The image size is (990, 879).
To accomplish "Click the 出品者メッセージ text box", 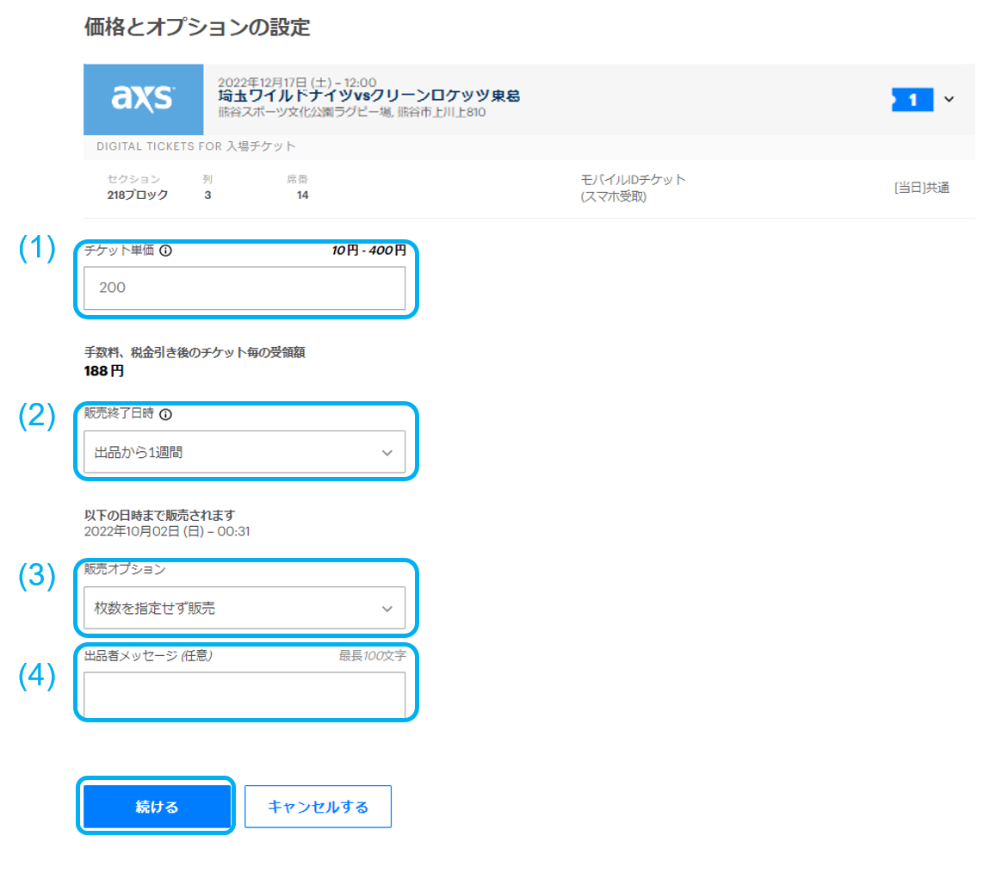I will click(x=244, y=694).
